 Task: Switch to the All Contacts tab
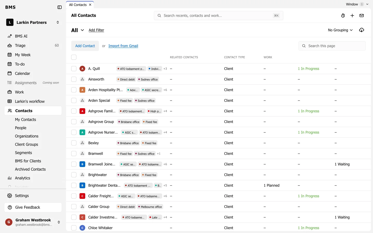tap(78, 5)
